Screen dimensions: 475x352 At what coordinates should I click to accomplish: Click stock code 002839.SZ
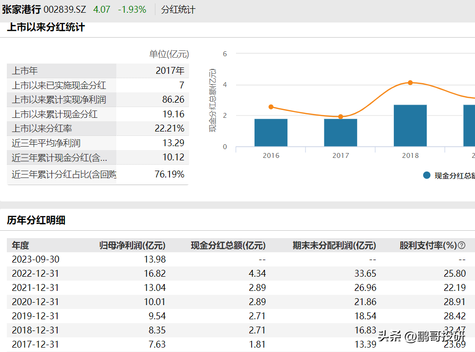[x=65, y=10]
